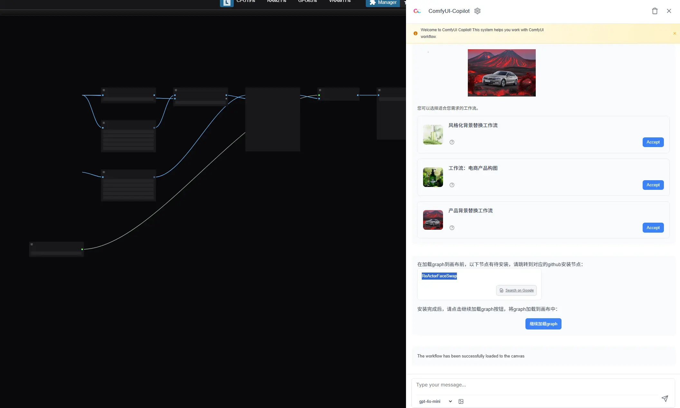The width and height of the screenshot is (680, 408).
Task: Open help icon for 电商产品构图 workflow
Action: [x=452, y=185]
